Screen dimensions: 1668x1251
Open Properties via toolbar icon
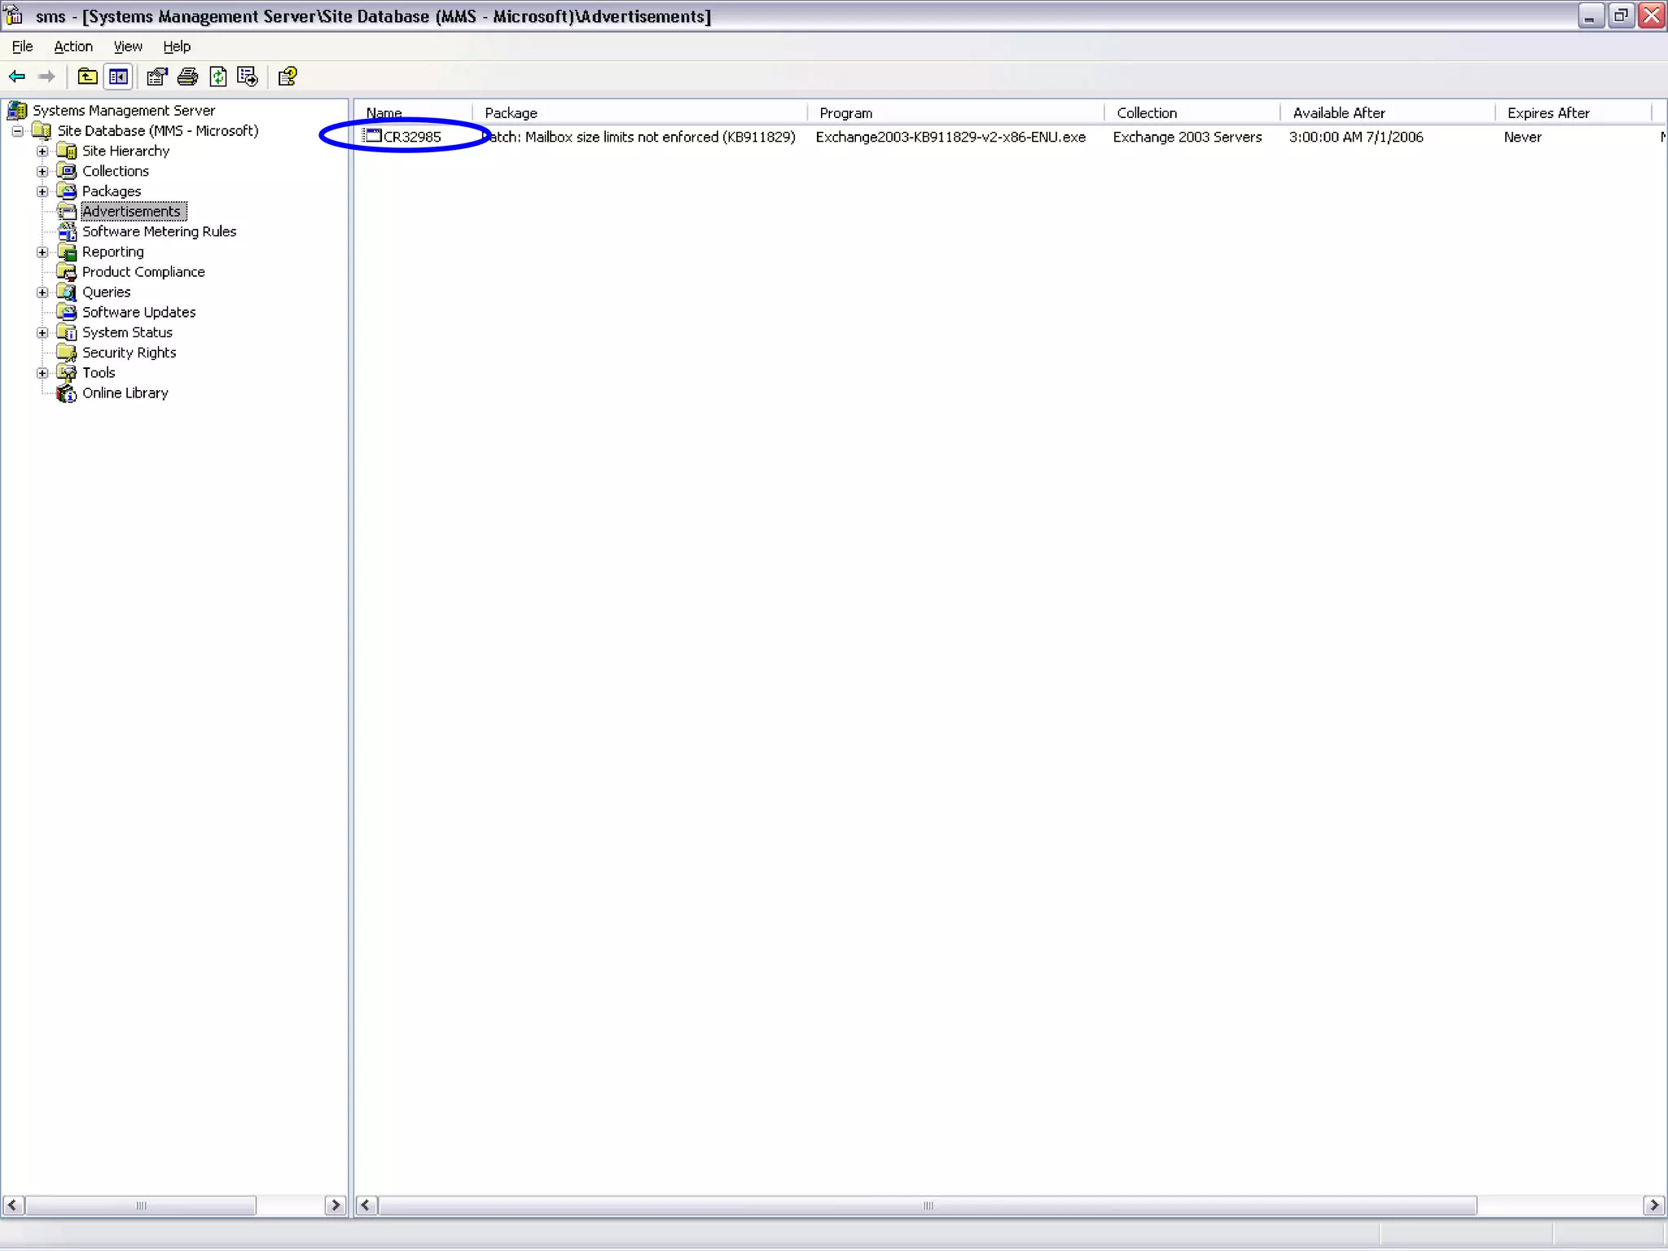(x=156, y=77)
